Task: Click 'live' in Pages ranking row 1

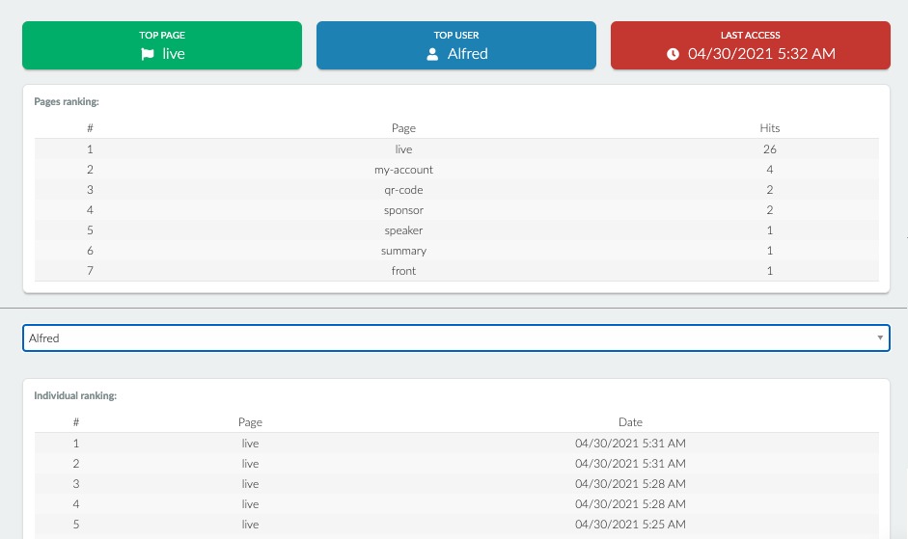Action: [x=403, y=149]
